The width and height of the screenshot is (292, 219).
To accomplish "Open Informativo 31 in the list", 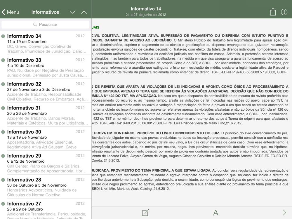I will pyautogui.click(x=46, y=115).
